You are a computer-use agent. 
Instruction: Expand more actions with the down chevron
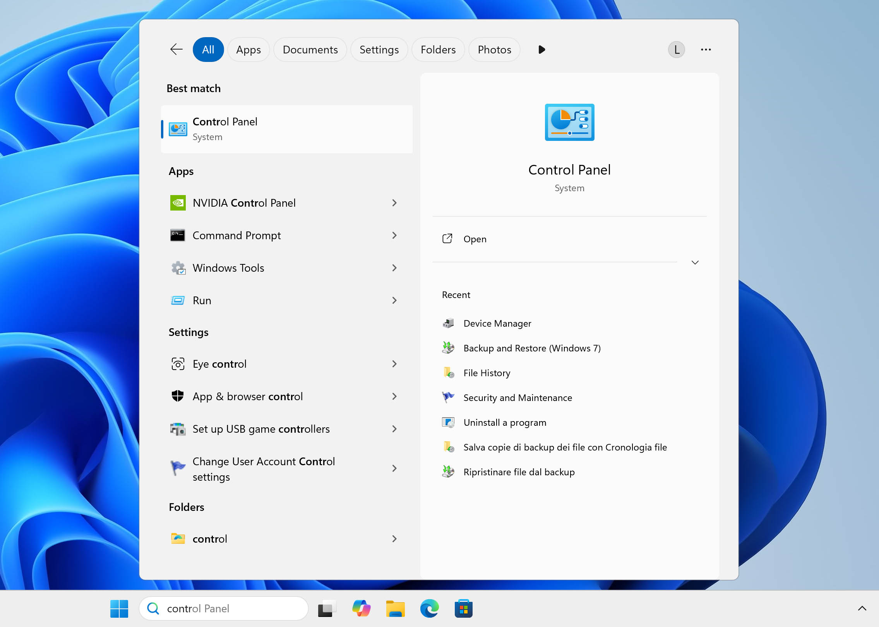(x=695, y=262)
